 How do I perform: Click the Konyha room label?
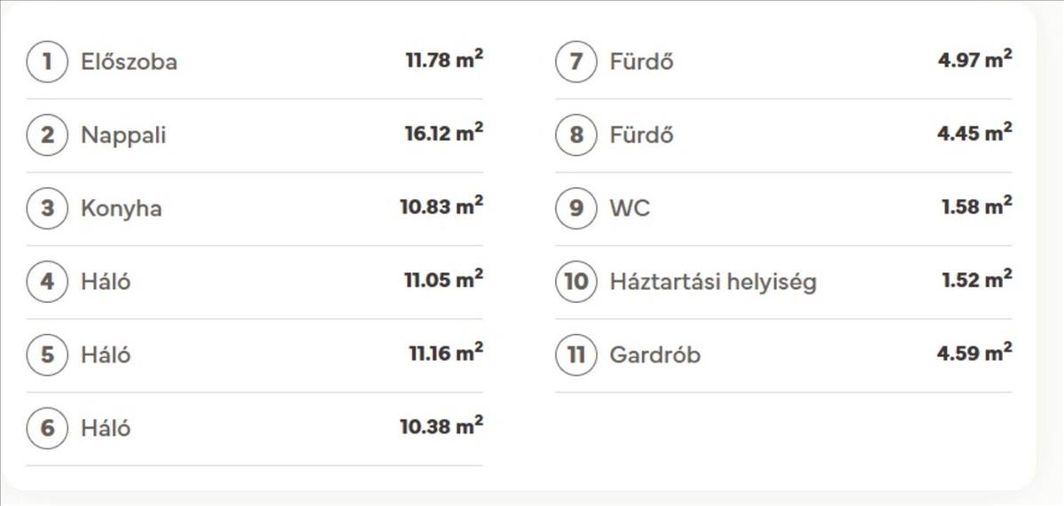pos(121,209)
